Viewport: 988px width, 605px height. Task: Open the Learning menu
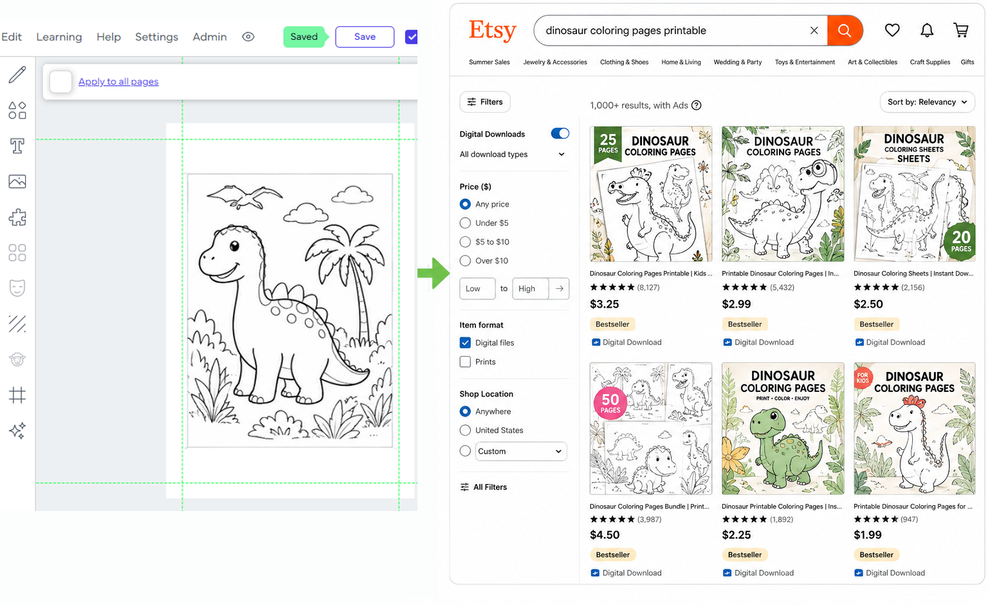[x=59, y=37]
